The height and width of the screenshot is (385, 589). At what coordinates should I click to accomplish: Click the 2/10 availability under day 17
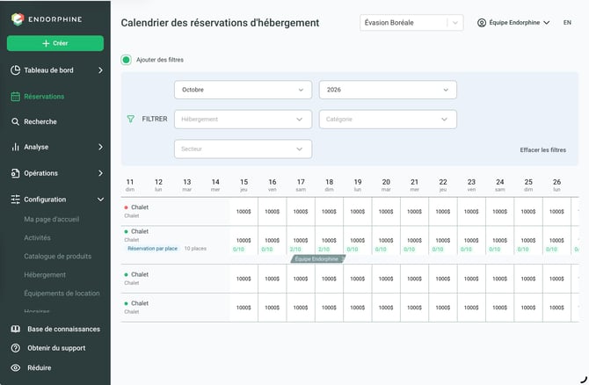[295, 250]
